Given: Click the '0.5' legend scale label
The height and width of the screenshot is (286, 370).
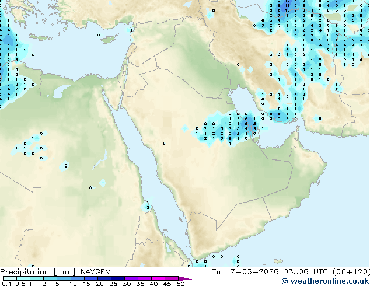Looking at the screenshot, I should tap(20, 284).
